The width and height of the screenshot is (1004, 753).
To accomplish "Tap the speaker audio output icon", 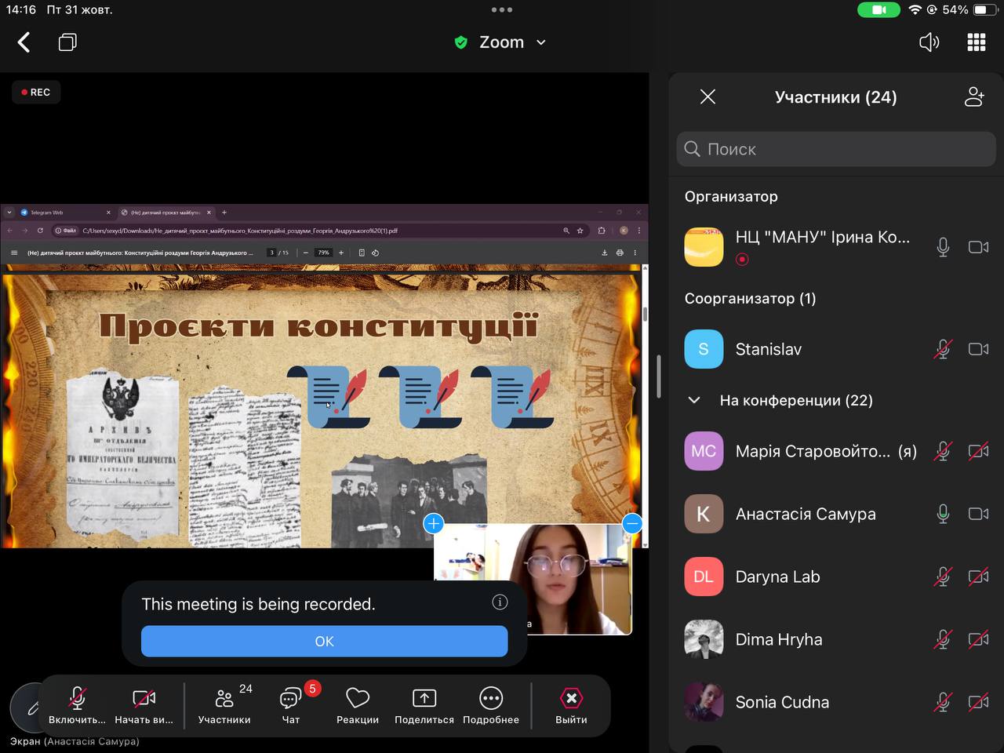I will coord(929,42).
